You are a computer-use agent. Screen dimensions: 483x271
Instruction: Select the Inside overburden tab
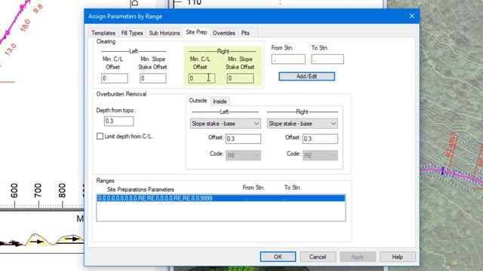(220, 101)
